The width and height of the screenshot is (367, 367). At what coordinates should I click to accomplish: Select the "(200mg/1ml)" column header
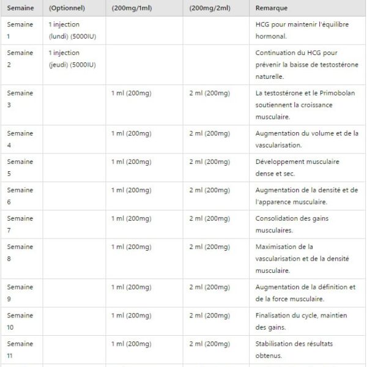coord(133,8)
